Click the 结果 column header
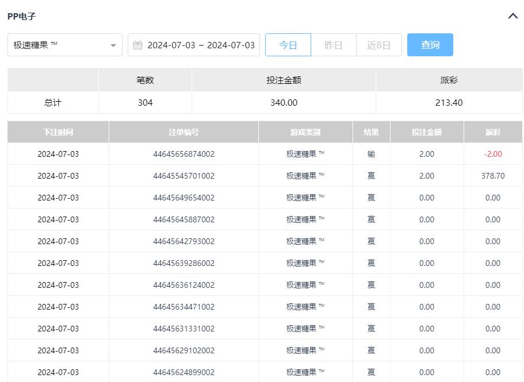 pos(371,132)
